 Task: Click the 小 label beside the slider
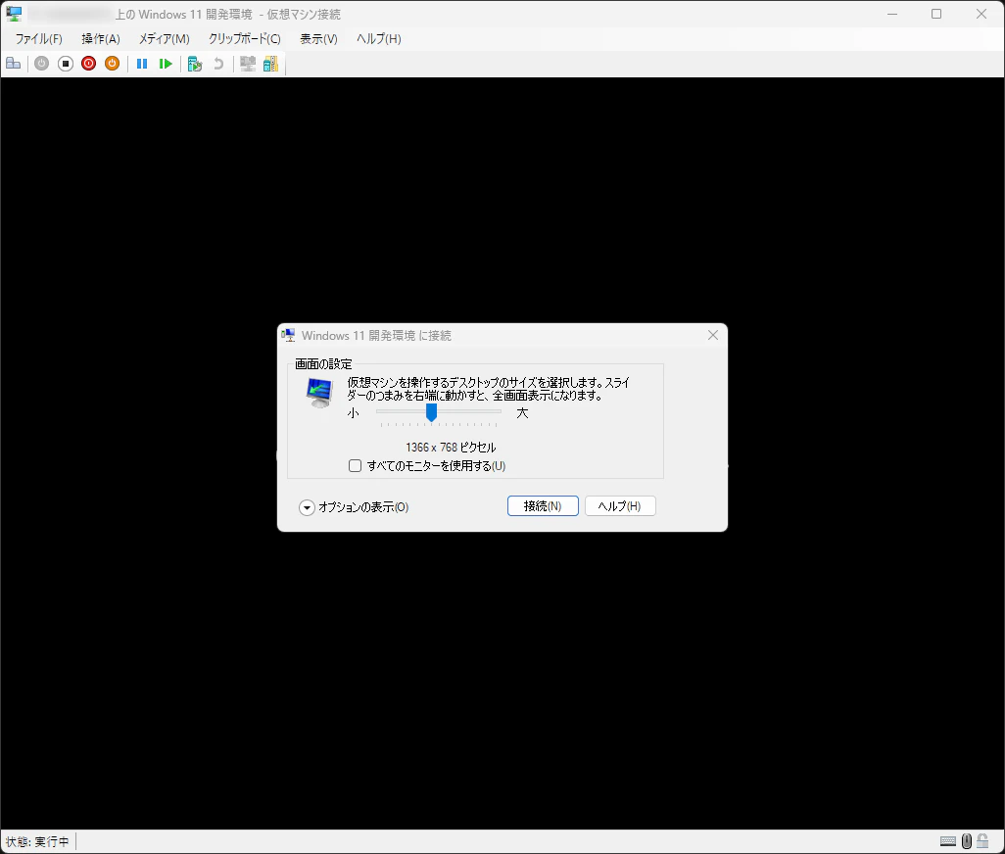(354, 413)
